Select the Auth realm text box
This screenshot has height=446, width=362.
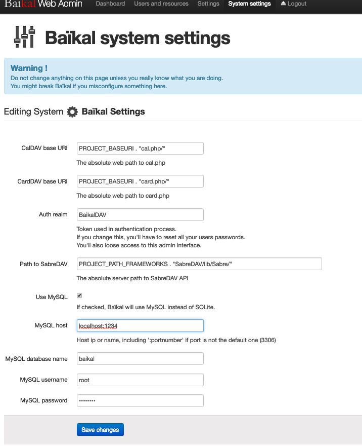coord(140,214)
